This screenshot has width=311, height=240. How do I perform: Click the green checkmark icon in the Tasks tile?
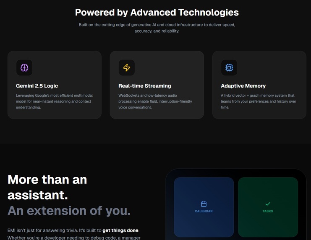268,204
